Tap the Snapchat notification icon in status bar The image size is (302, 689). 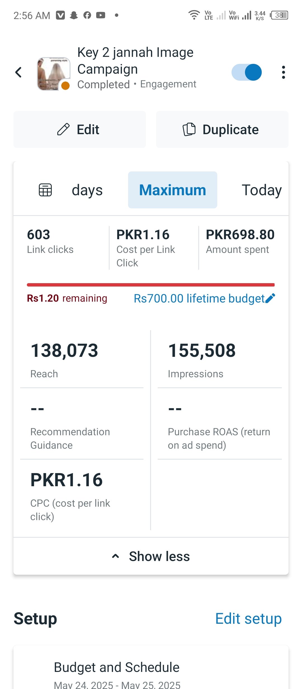click(74, 15)
